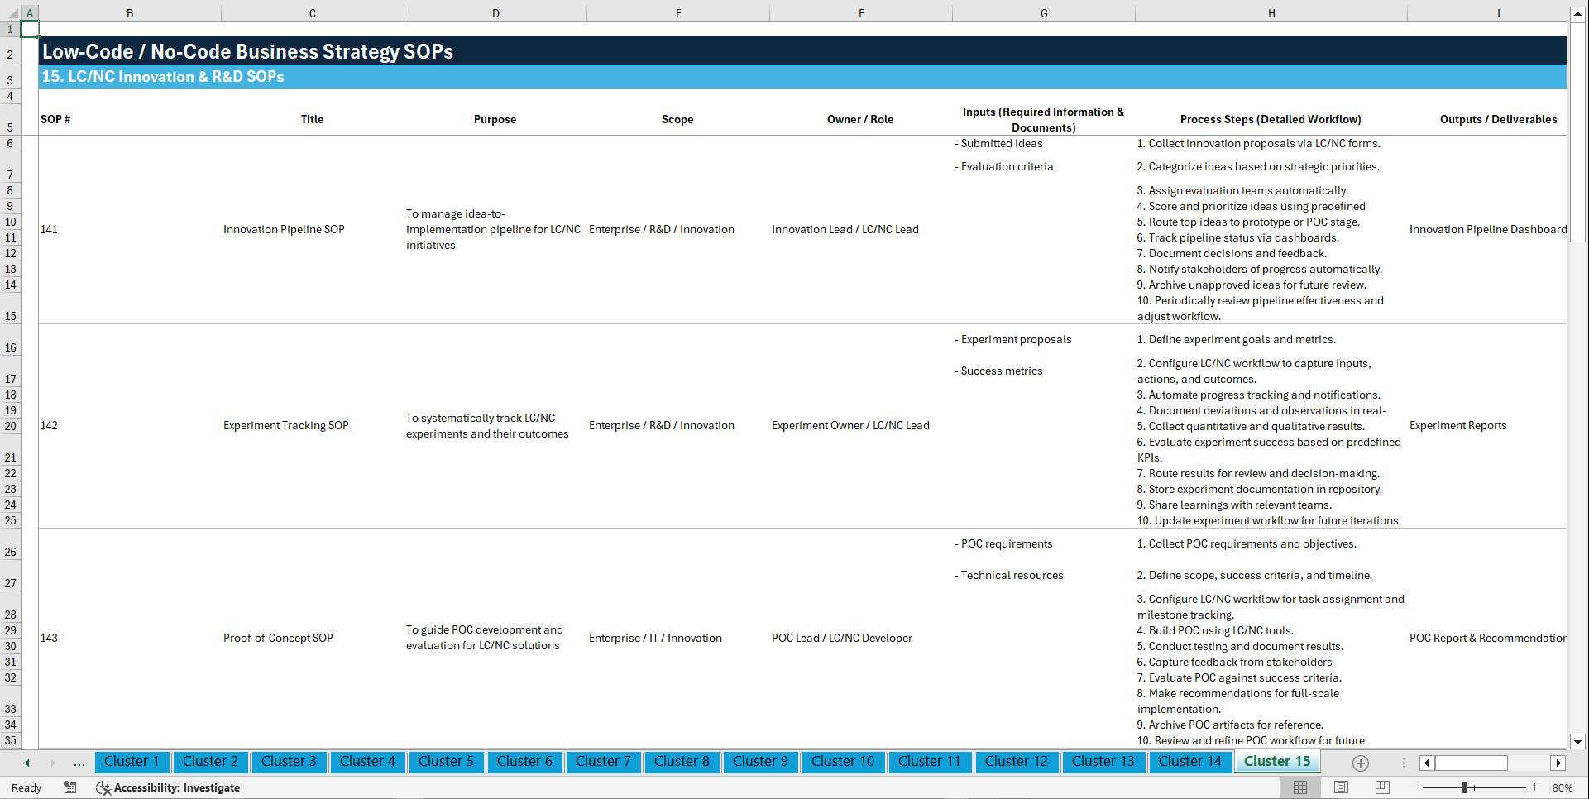Screen dimensions: 1589x799
Task: Select Page Layout view
Action: pos(1340,787)
